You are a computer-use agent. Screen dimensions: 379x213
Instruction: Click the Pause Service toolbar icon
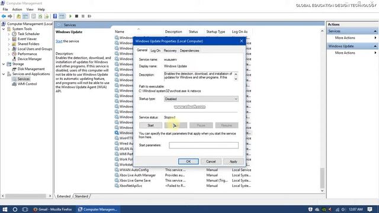click(83, 16)
